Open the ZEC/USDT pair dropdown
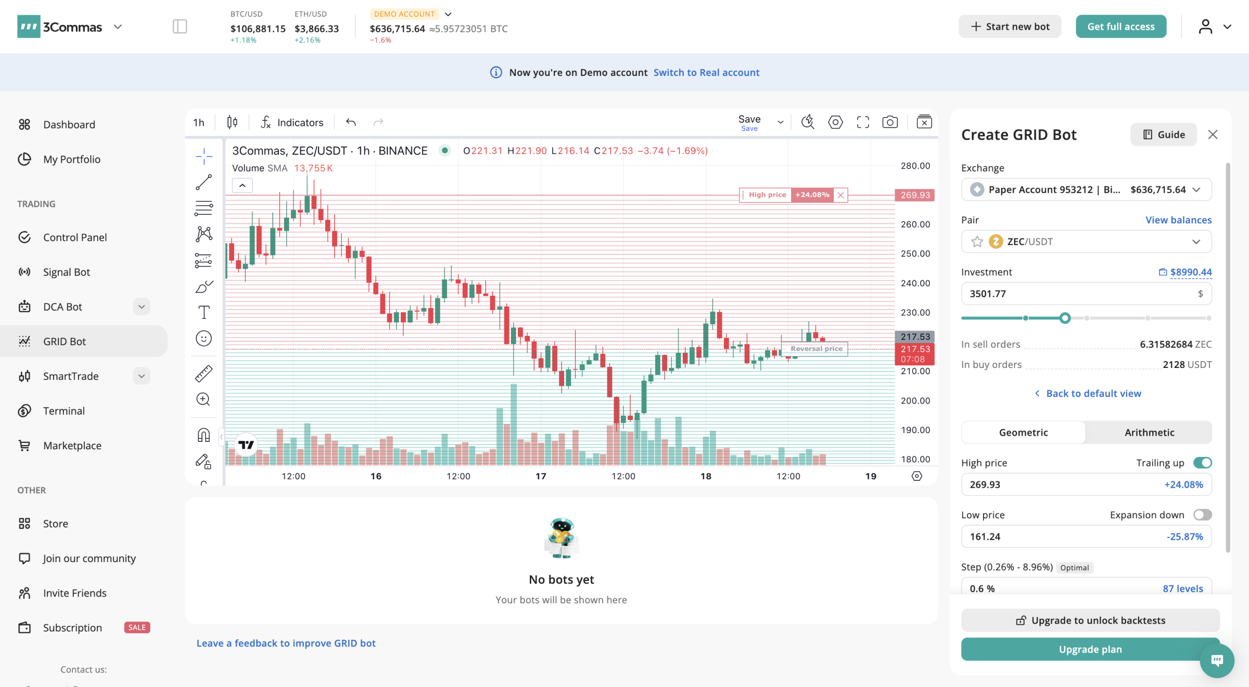 [1196, 241]
